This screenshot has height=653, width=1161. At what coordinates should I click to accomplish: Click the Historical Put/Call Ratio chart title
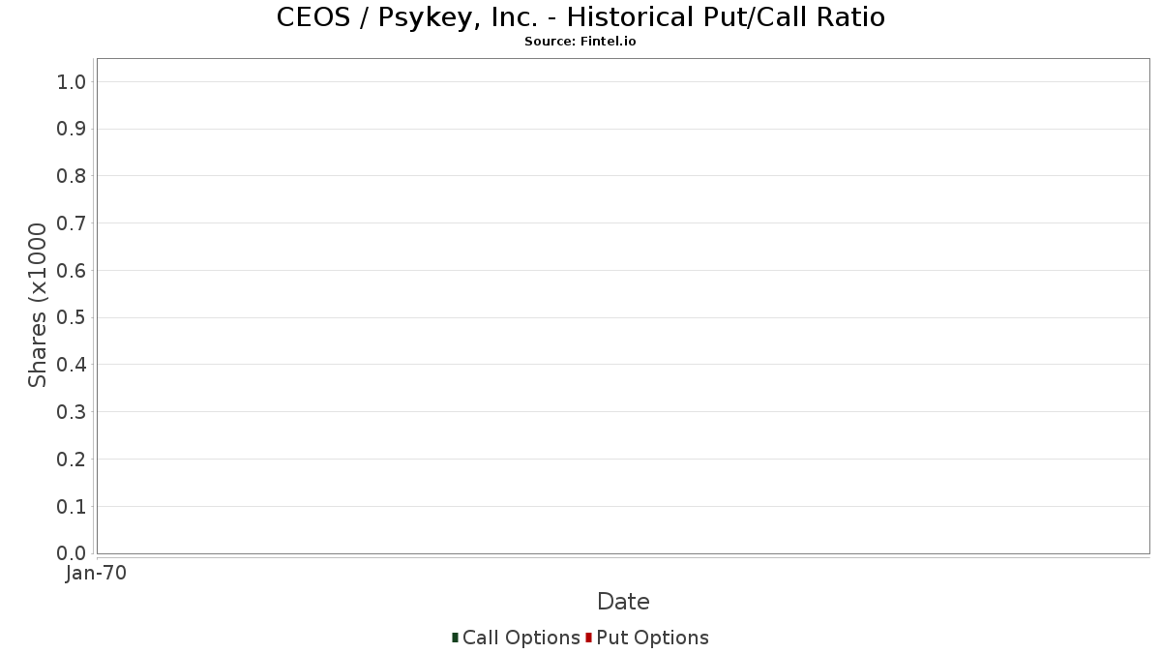coord(580,17)
